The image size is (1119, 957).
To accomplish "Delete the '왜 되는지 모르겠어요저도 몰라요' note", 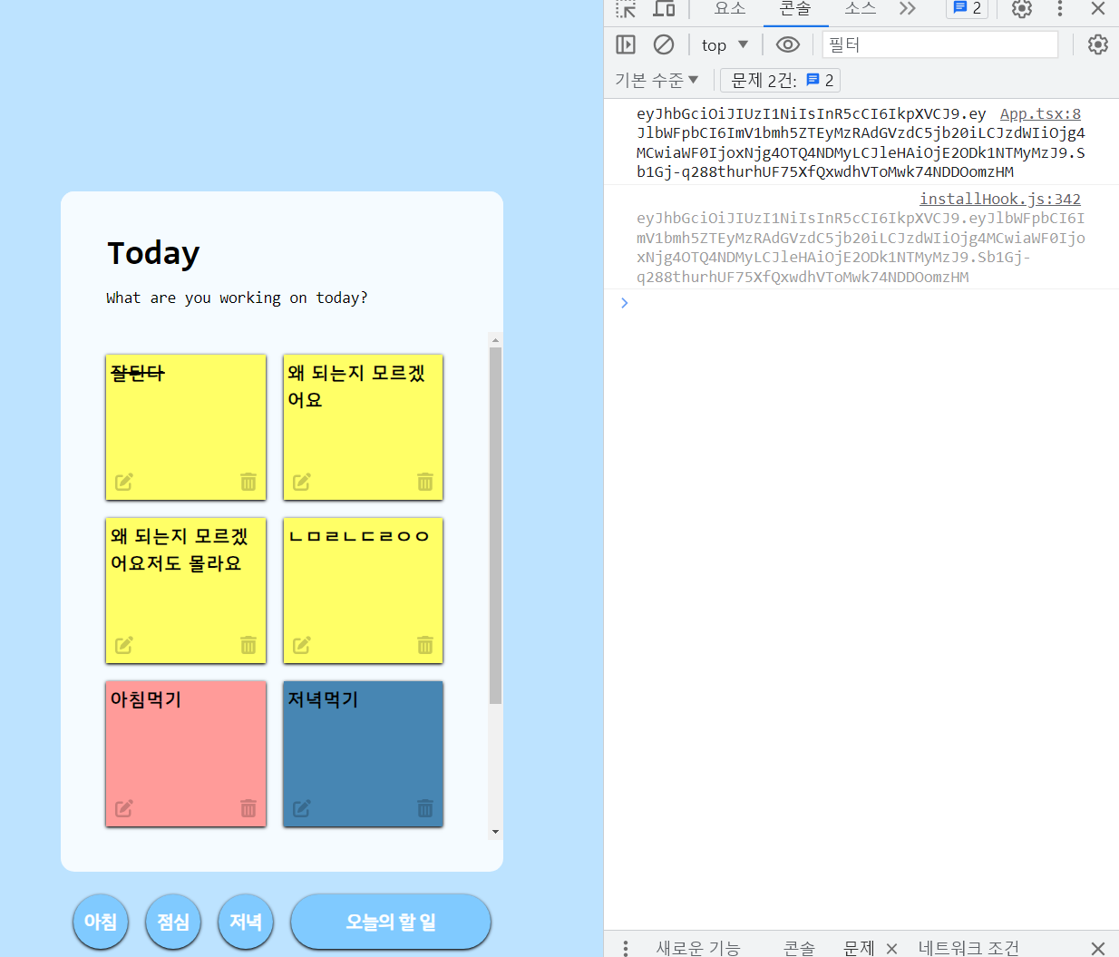I will [x=248, y=645].
